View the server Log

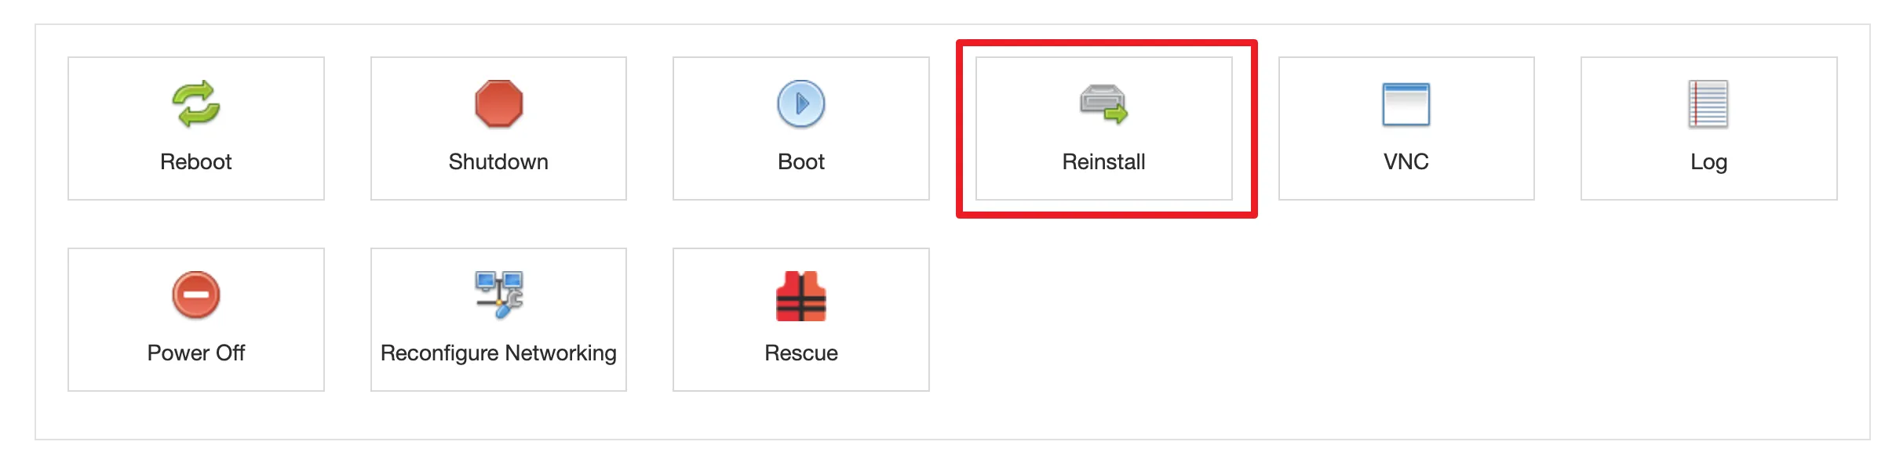(1708, 128)
